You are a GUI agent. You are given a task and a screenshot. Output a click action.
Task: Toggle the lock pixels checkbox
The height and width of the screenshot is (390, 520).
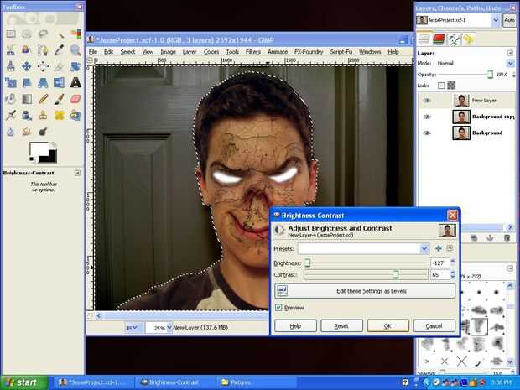[441, 86]
